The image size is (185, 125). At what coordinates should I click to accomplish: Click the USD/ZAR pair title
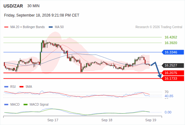pos(13,6)
